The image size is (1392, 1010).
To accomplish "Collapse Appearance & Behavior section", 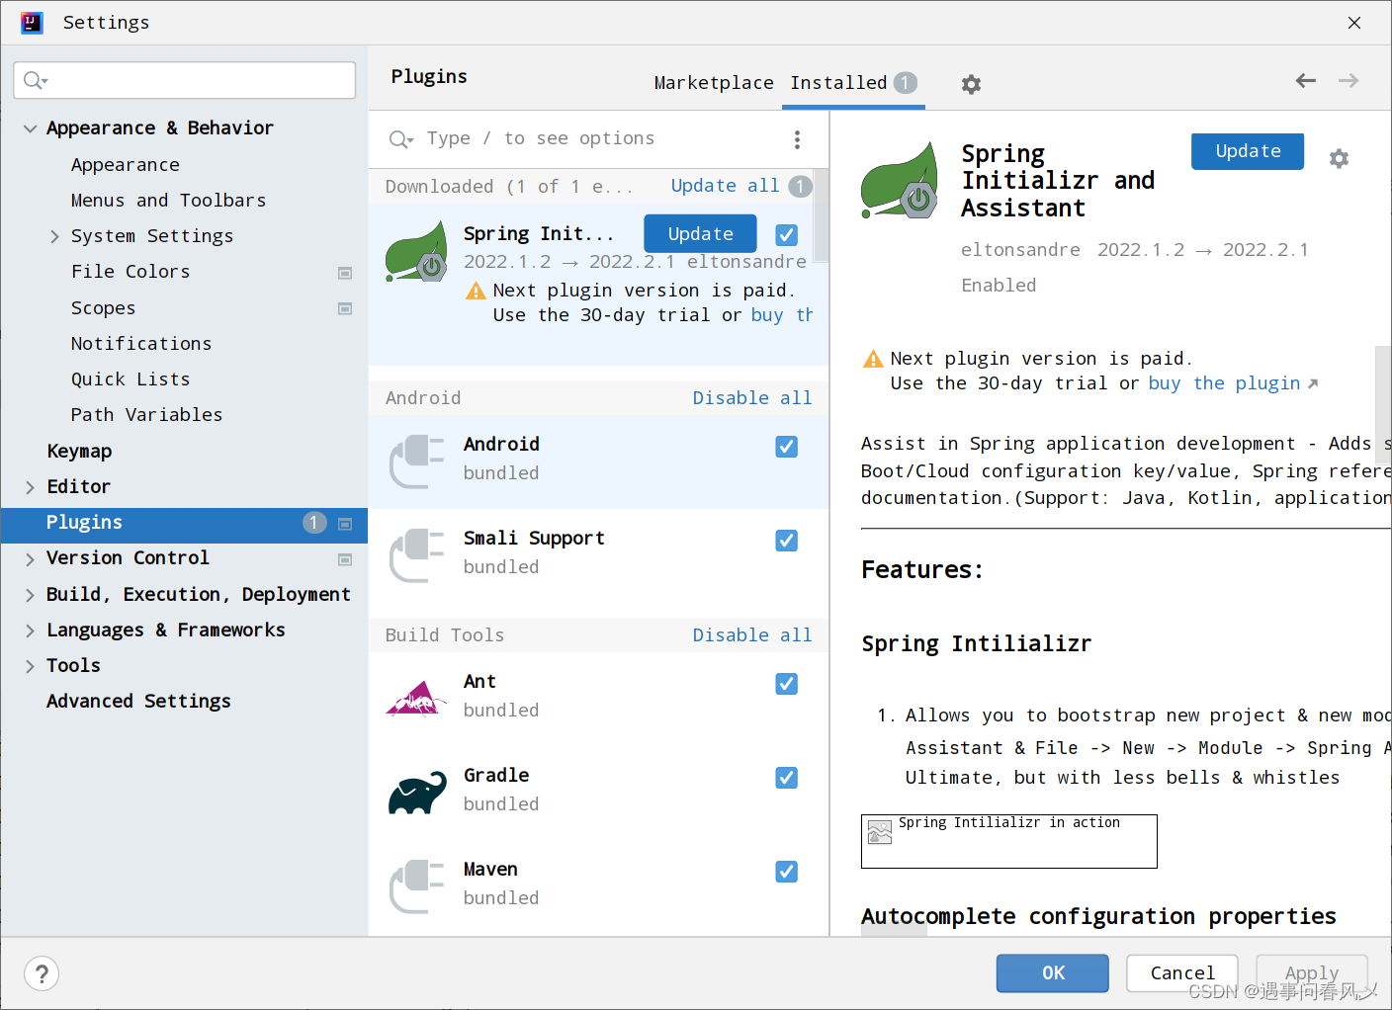I will pos(30,128).
